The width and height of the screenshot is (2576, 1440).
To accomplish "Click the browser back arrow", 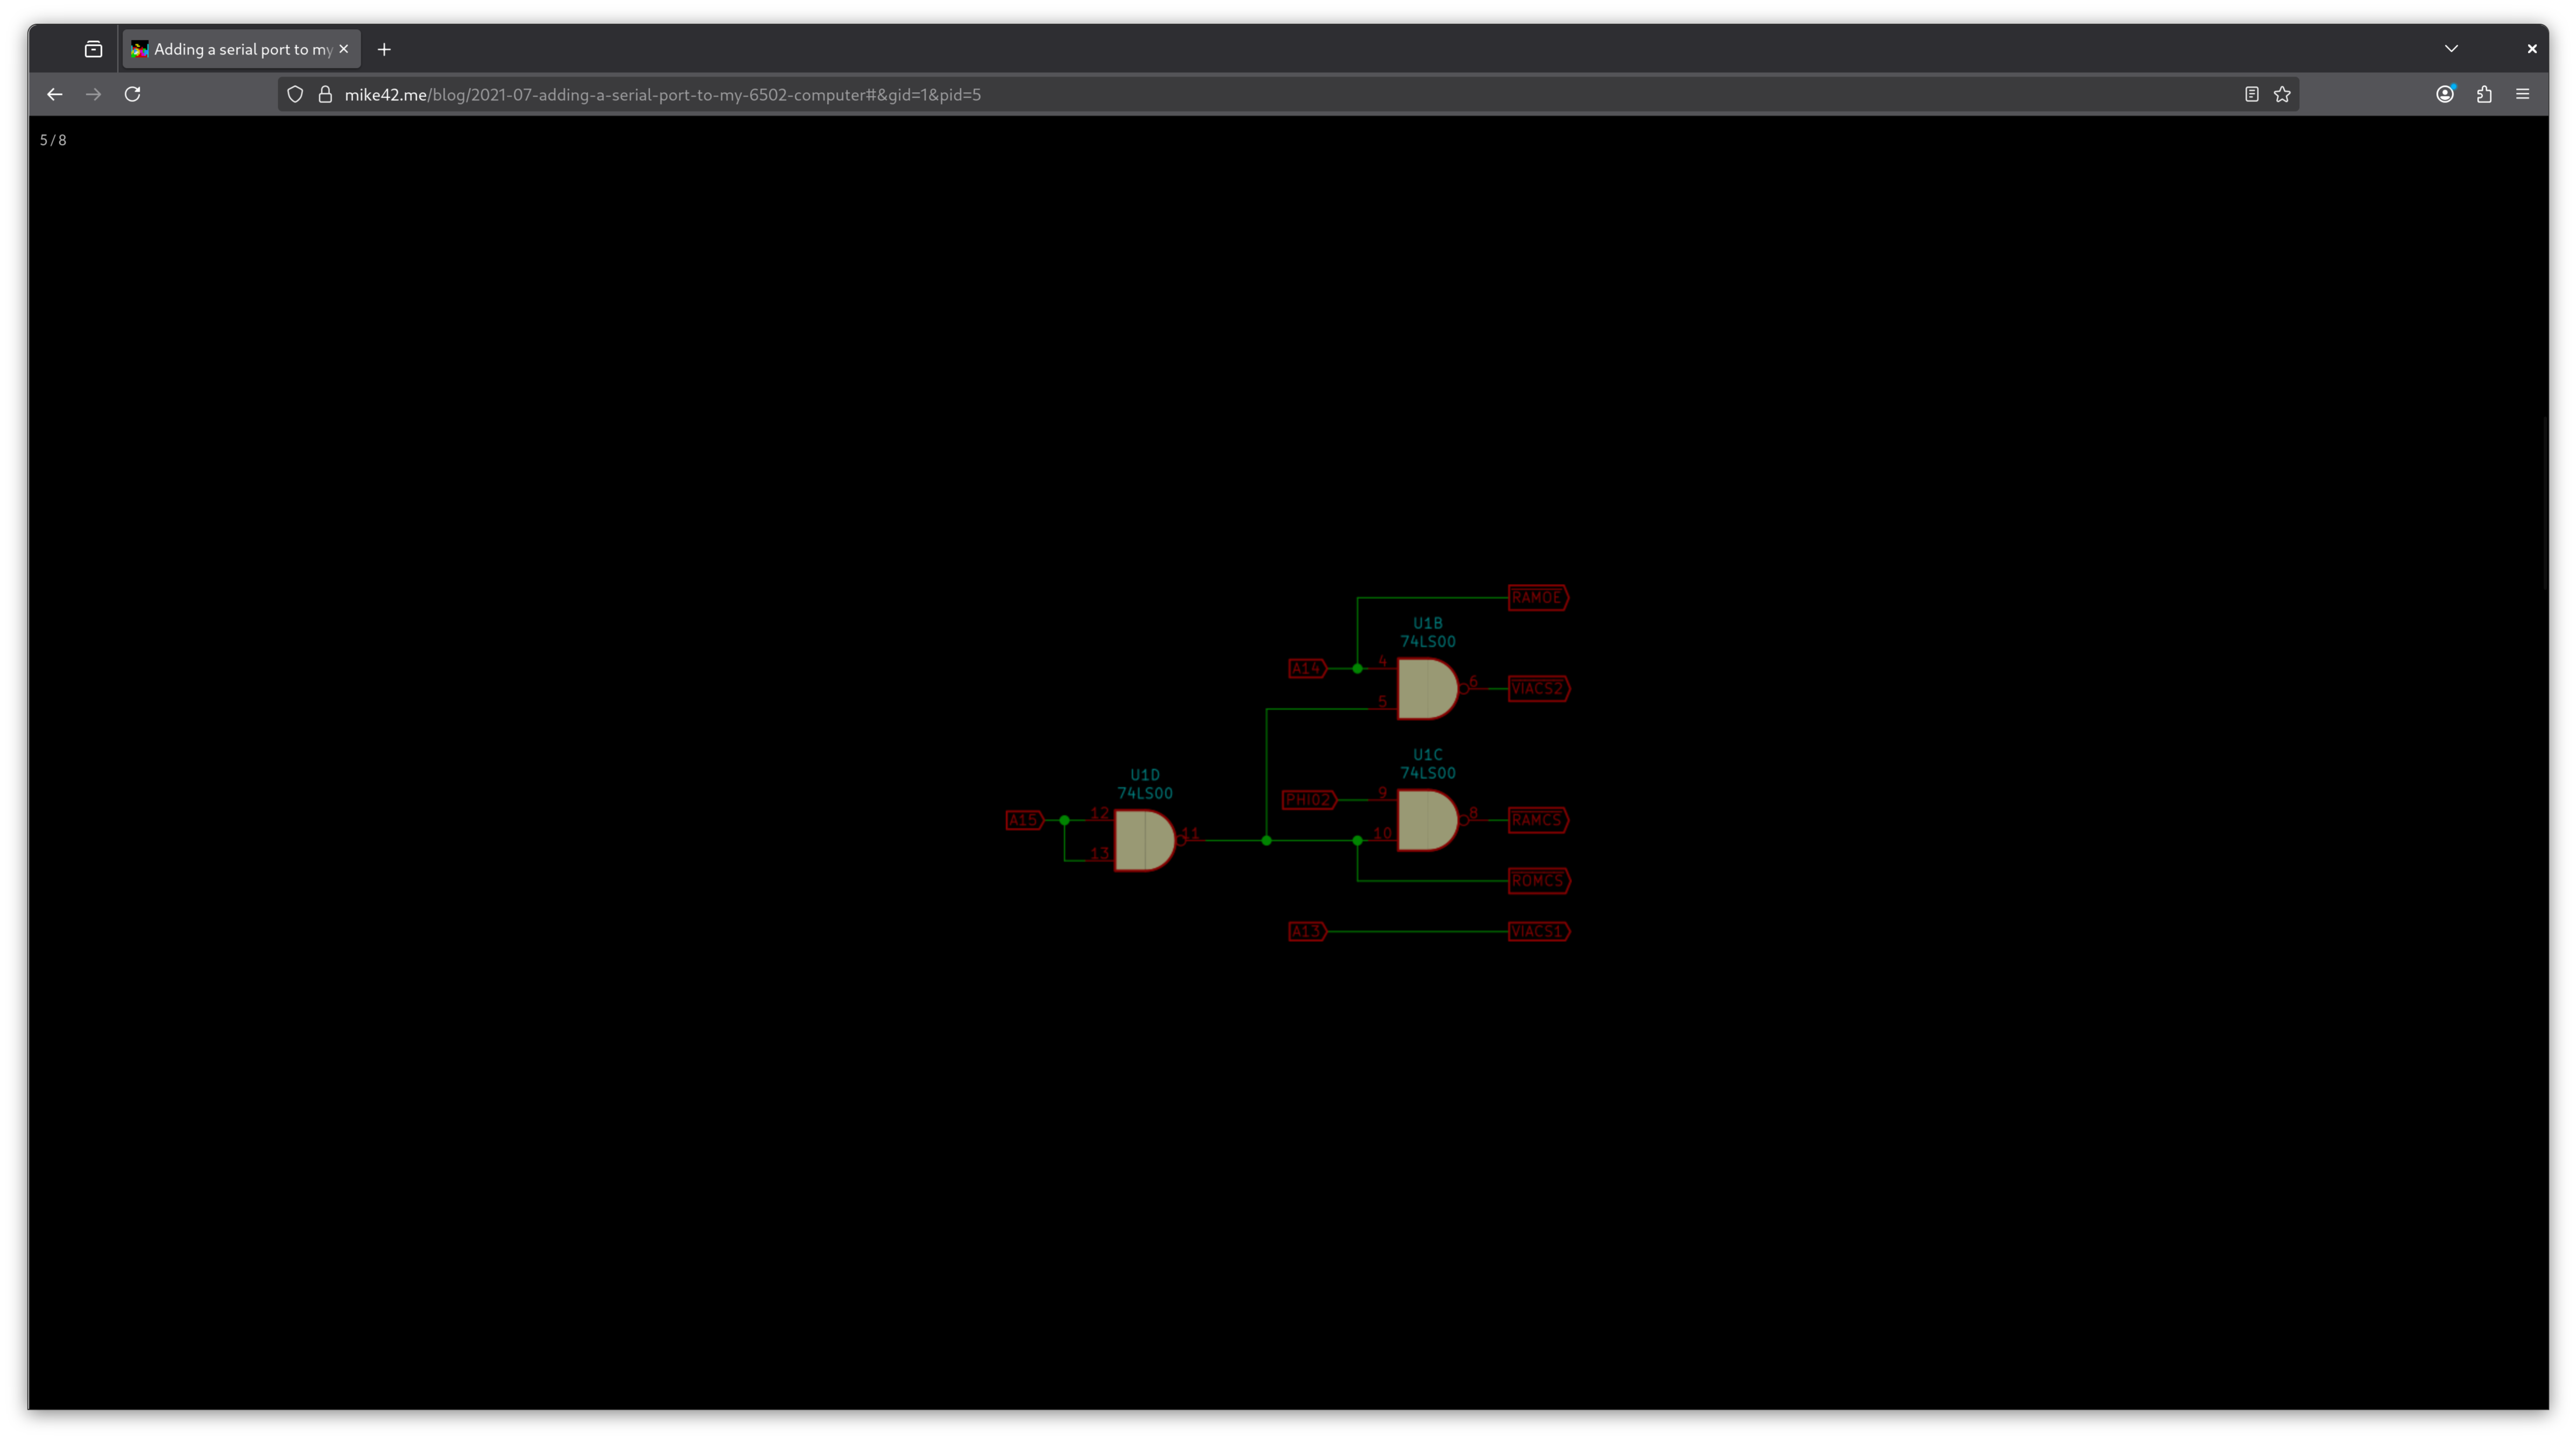I will click(55, 94).
